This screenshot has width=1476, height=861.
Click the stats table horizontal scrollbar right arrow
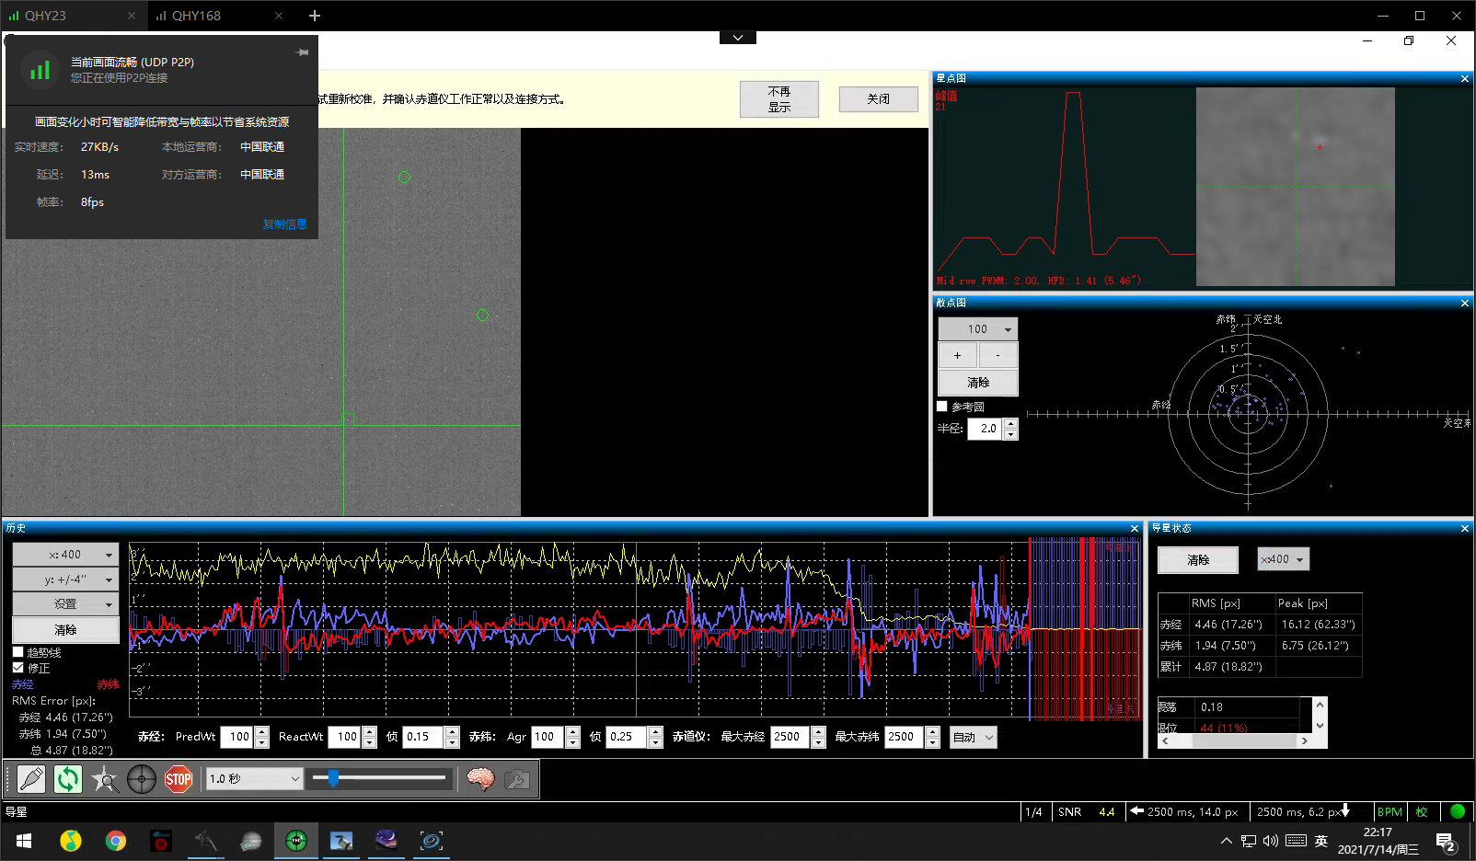[1304, 740]
